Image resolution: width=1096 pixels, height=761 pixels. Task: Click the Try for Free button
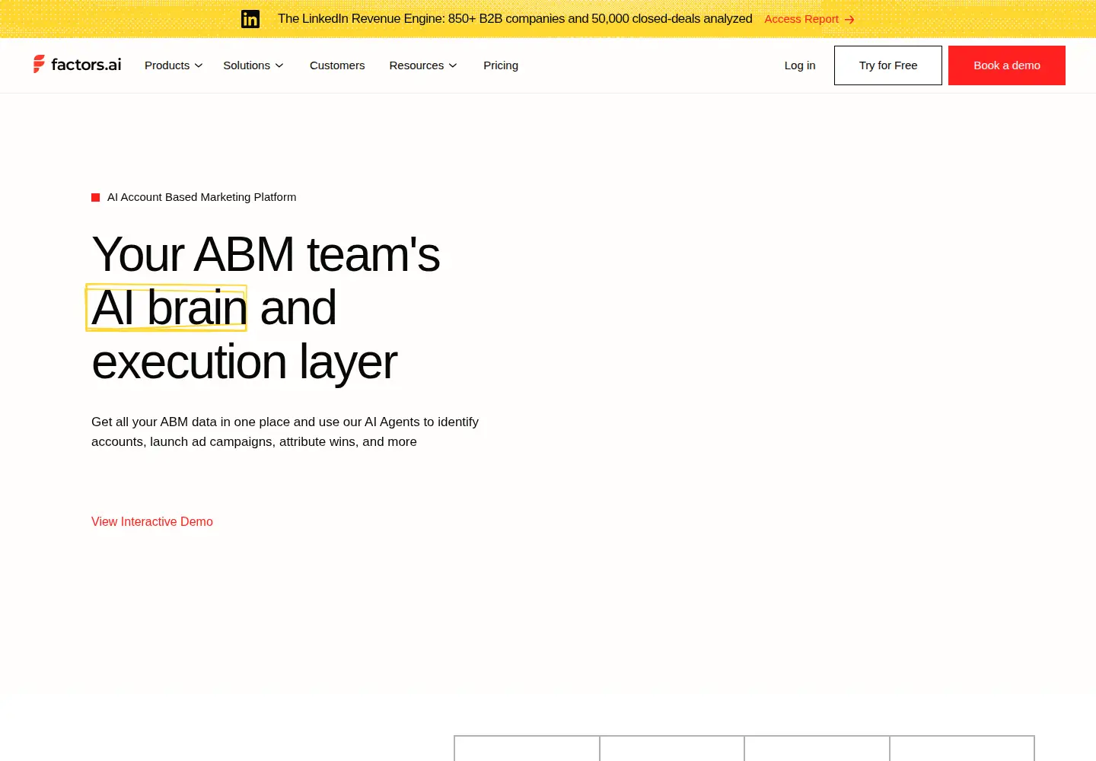[888, 65]
